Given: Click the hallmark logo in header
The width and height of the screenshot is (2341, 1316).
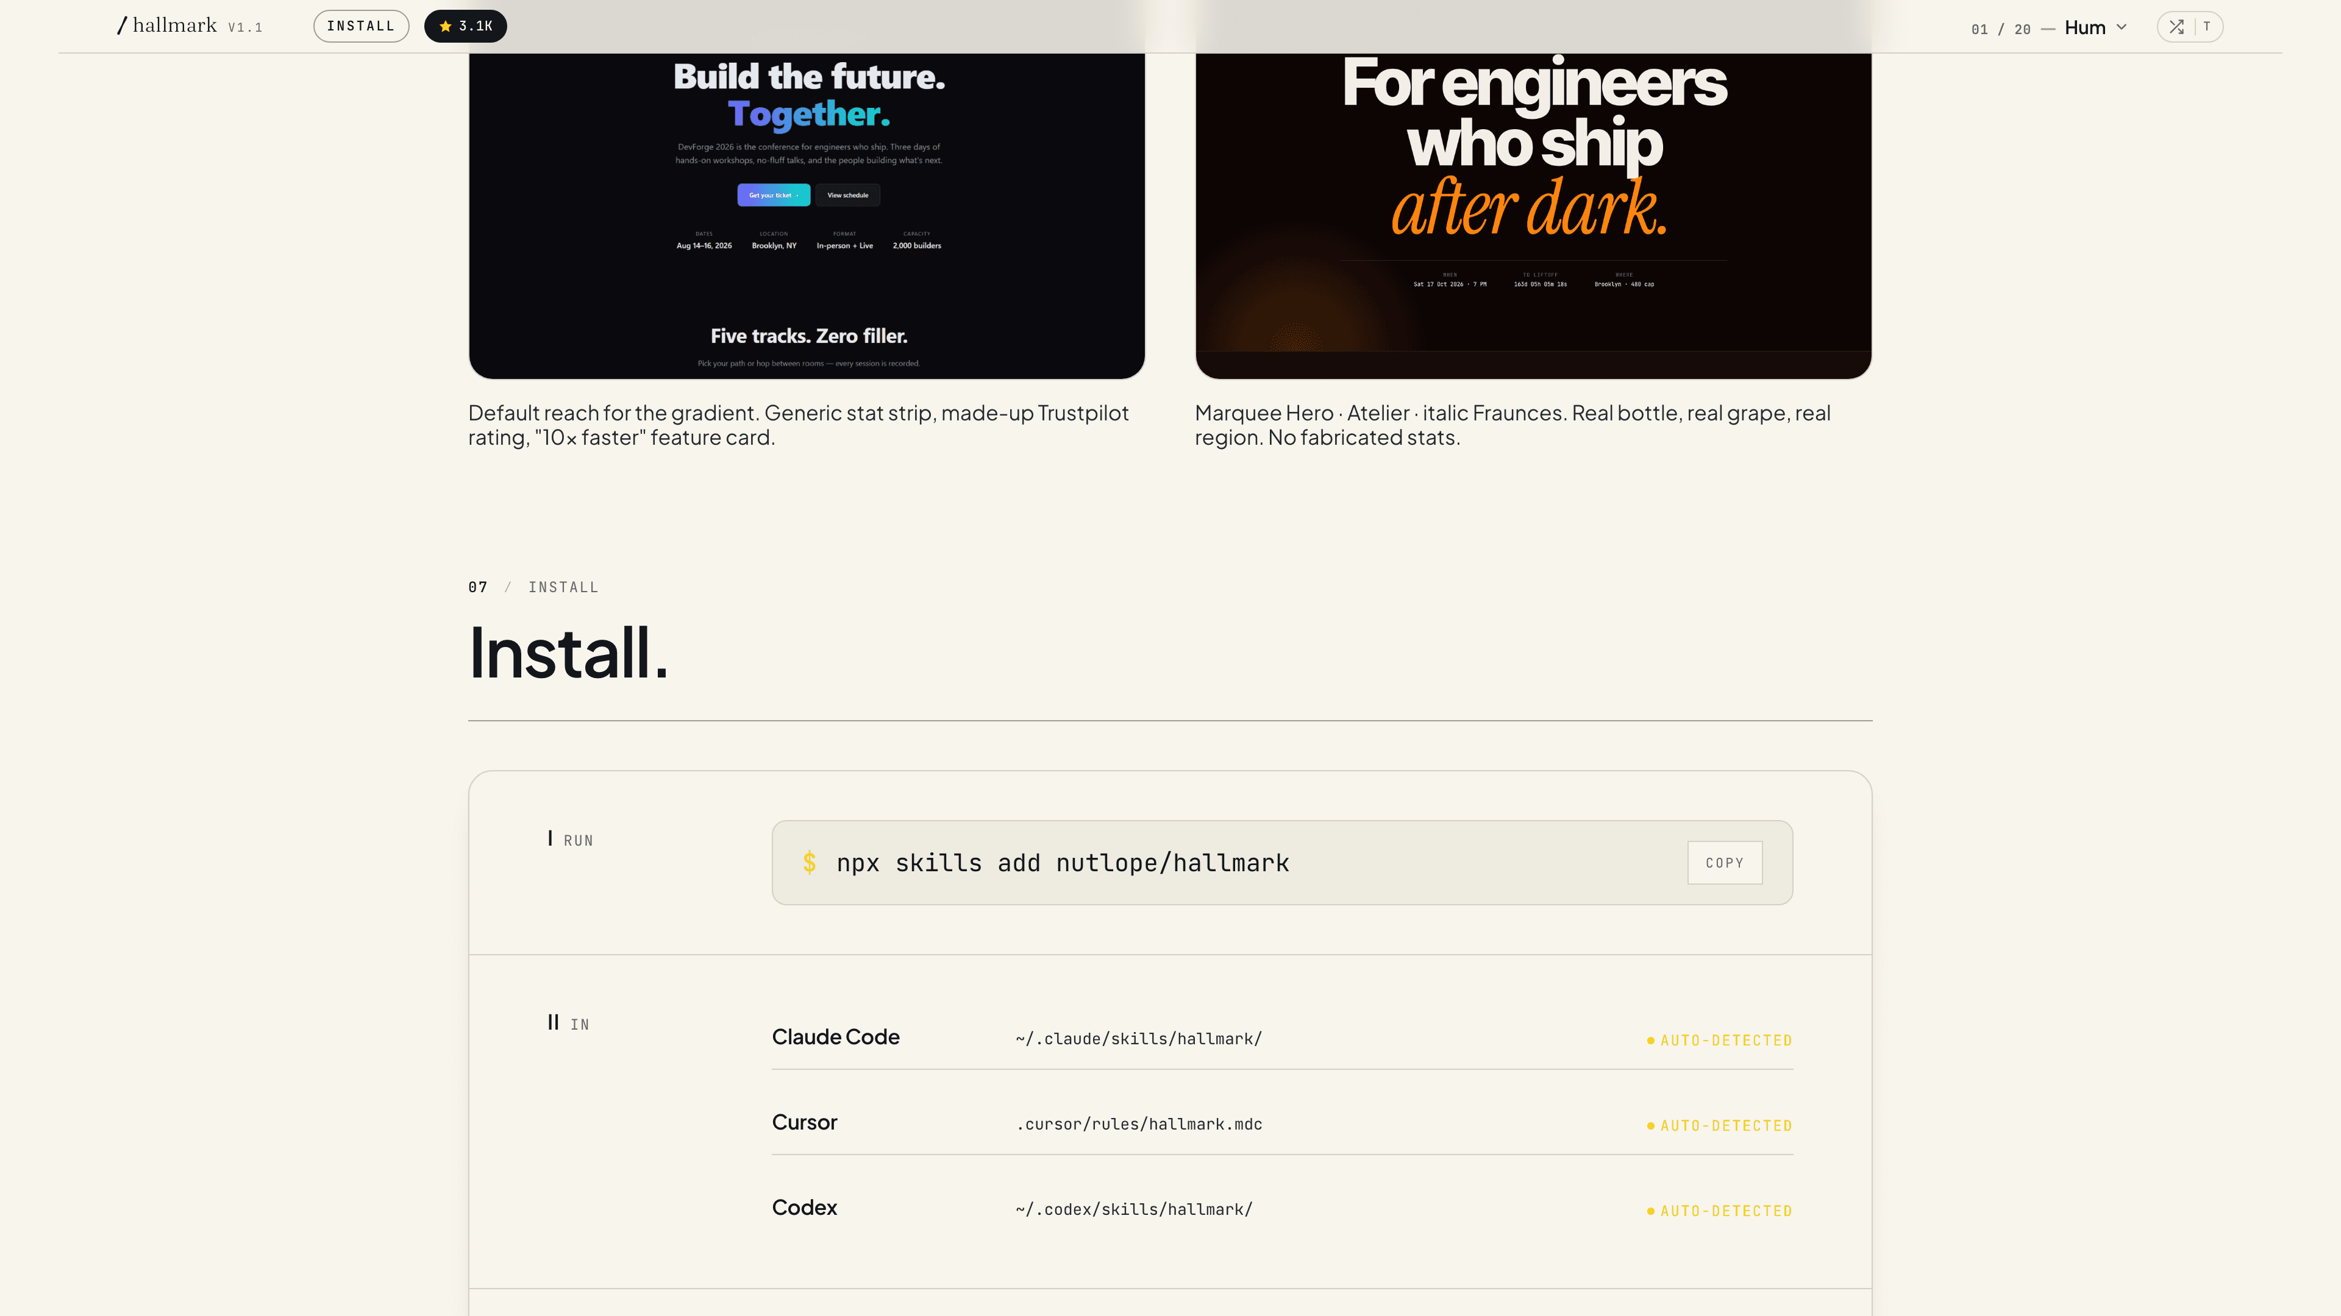Looking at the screenshot, I should (x=167, y=26).
